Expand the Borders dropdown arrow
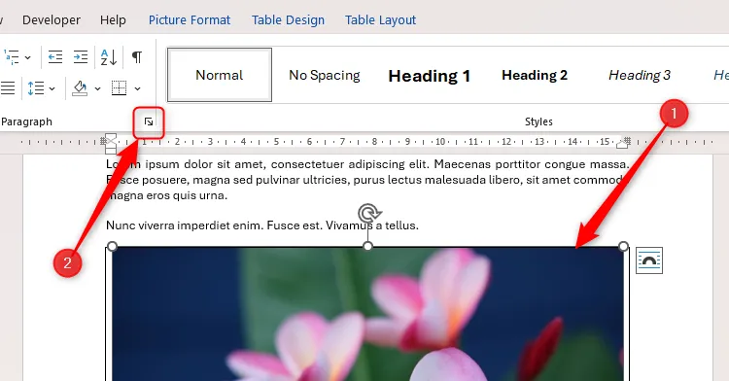 pyautogui.click(x=138, y=88)
